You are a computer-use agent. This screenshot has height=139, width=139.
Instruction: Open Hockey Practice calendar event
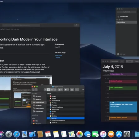123,82
